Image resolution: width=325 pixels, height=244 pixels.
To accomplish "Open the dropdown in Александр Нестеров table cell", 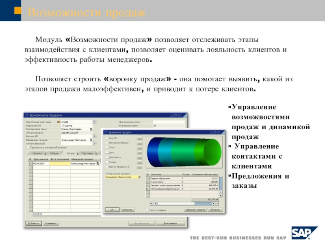I will (97, 164).
